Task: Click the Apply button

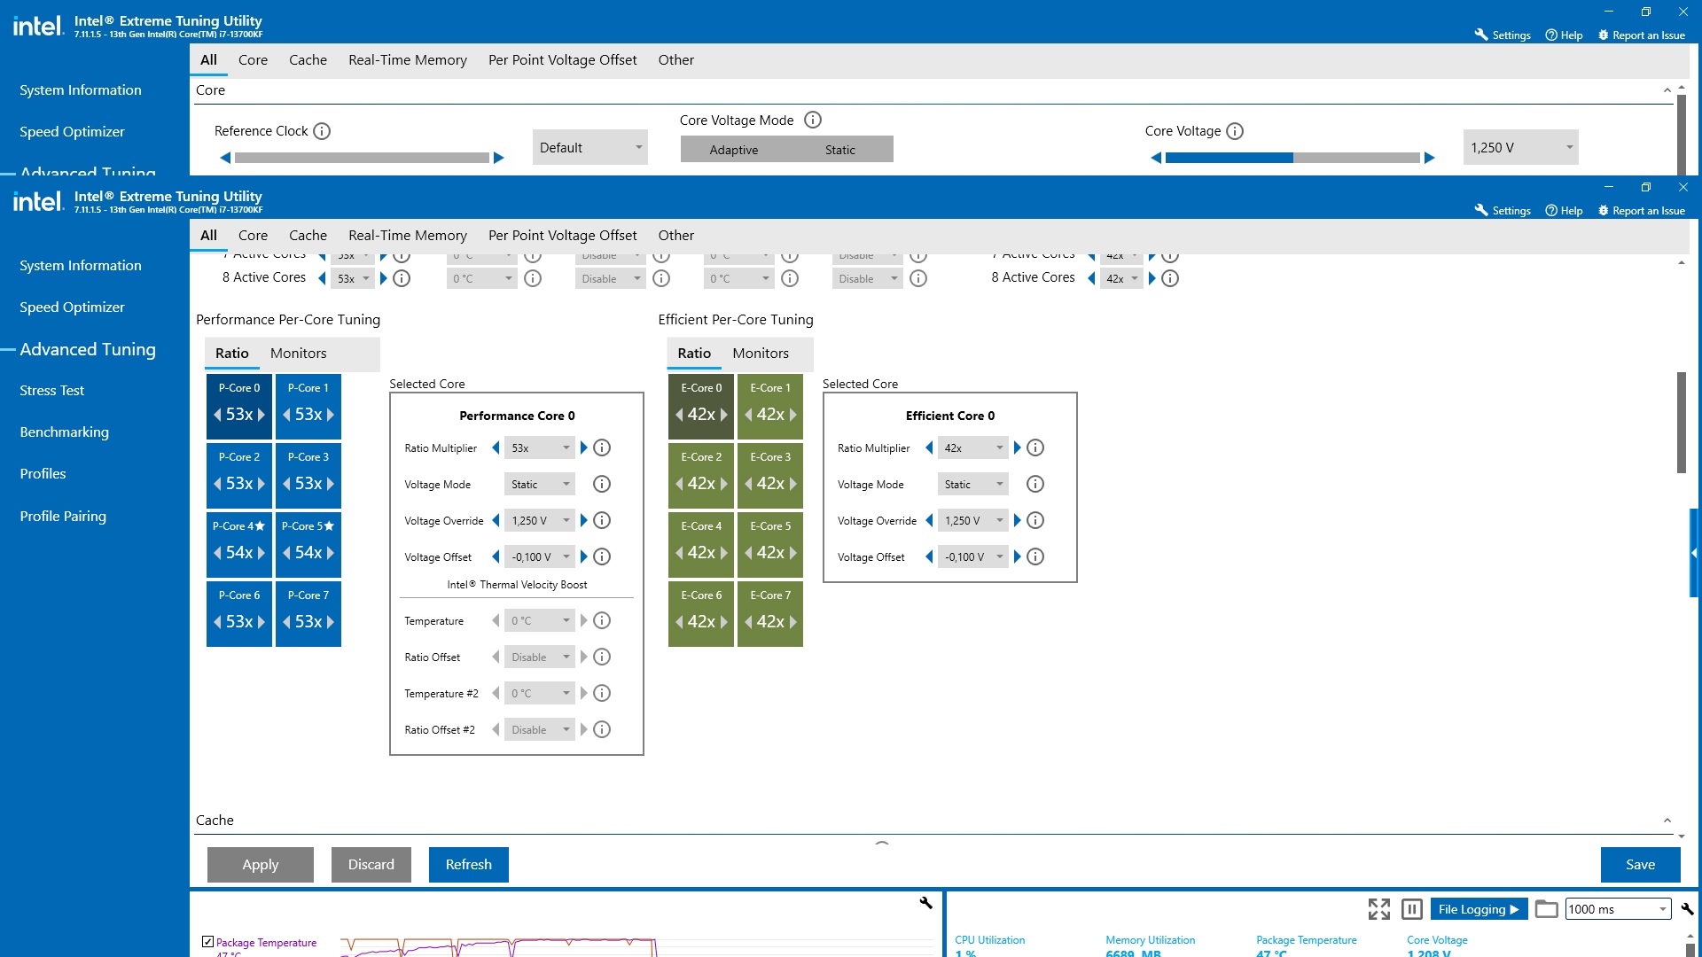Action: [260, 865]
